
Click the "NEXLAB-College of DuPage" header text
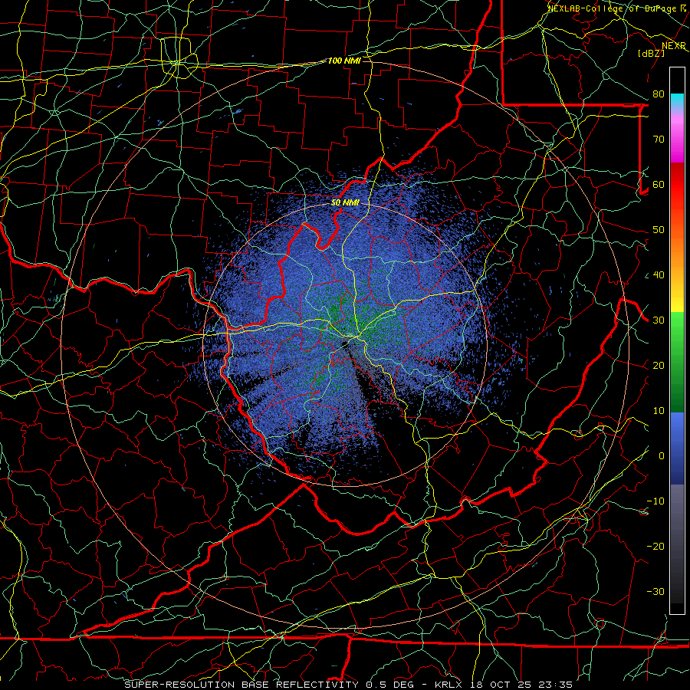coord(612,8)
